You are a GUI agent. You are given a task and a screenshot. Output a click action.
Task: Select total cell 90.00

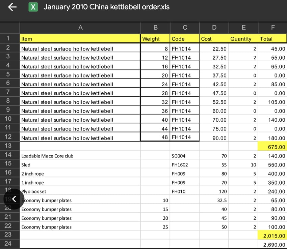coord(272,217)
